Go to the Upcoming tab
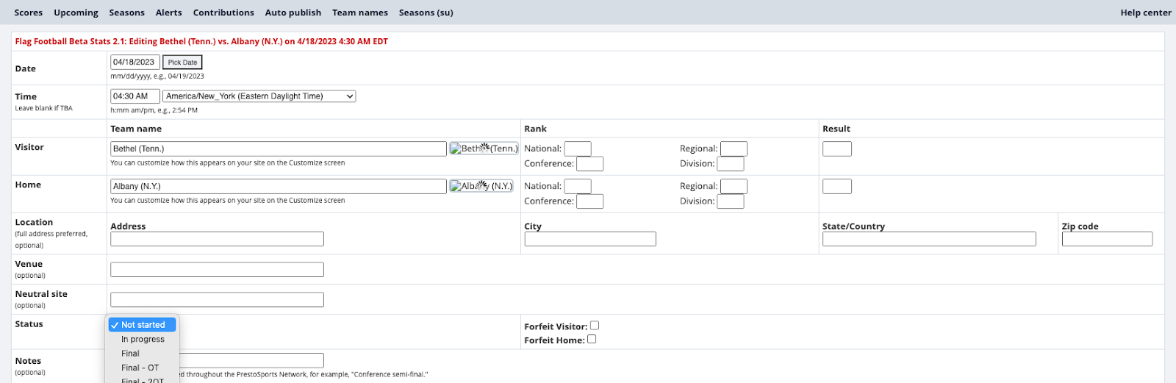Viewport: 1176px width, 383px height. click(x=76, y=12)
